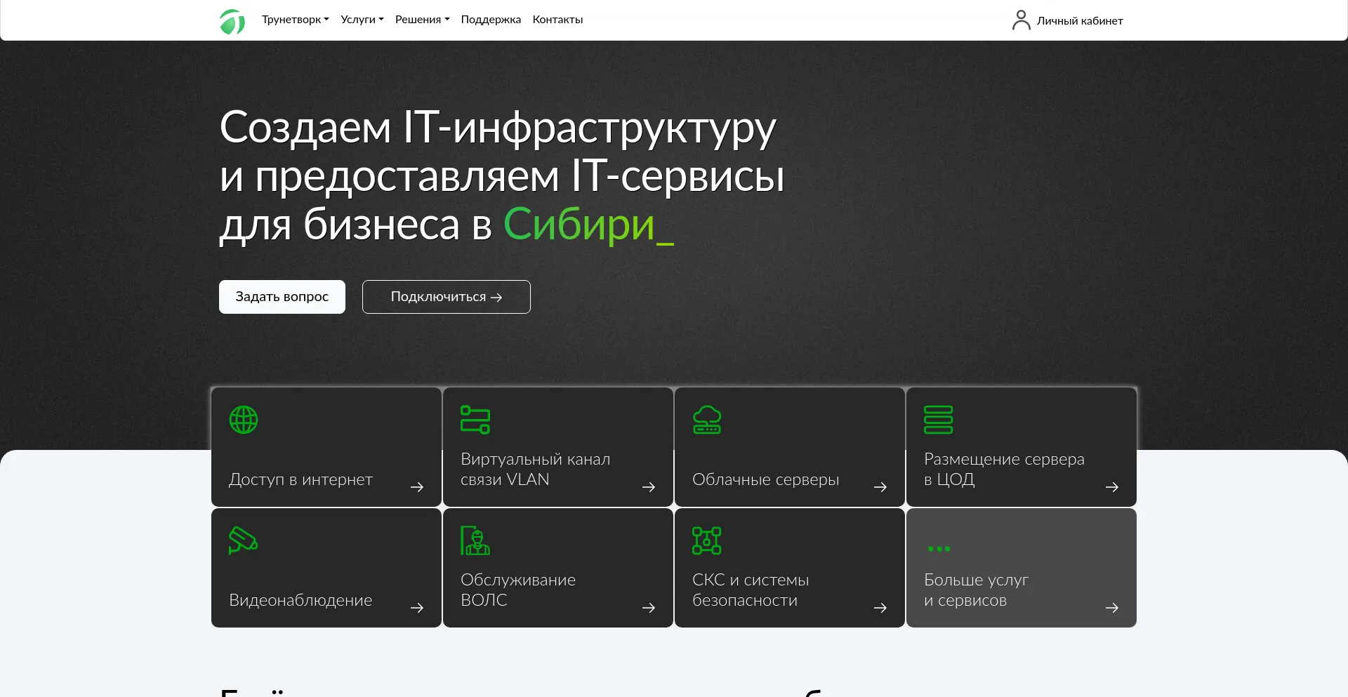
Task: Open Размещение сервера в ЦОД text
Action: click(1004, 469)
